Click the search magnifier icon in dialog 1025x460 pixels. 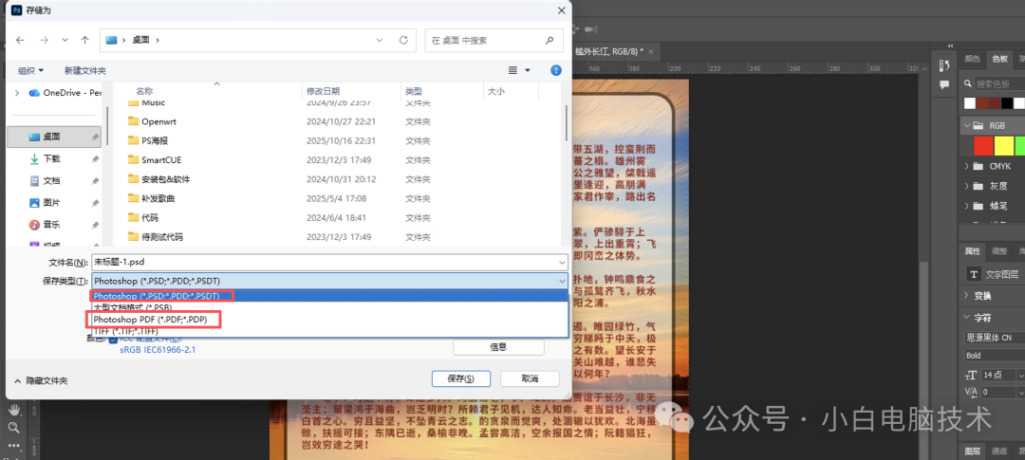coord(550,40)
